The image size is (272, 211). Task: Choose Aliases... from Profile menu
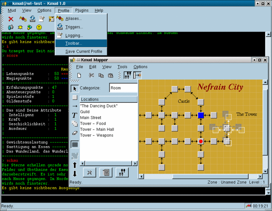[x=81, y=18]
